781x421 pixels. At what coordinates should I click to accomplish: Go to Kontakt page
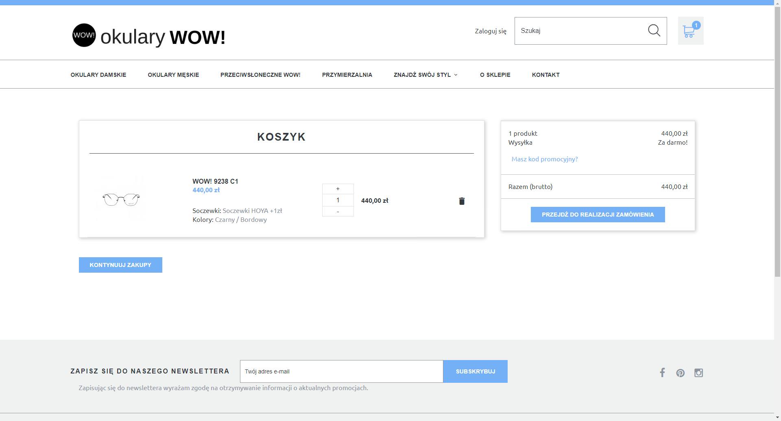(x=545, y=75)
